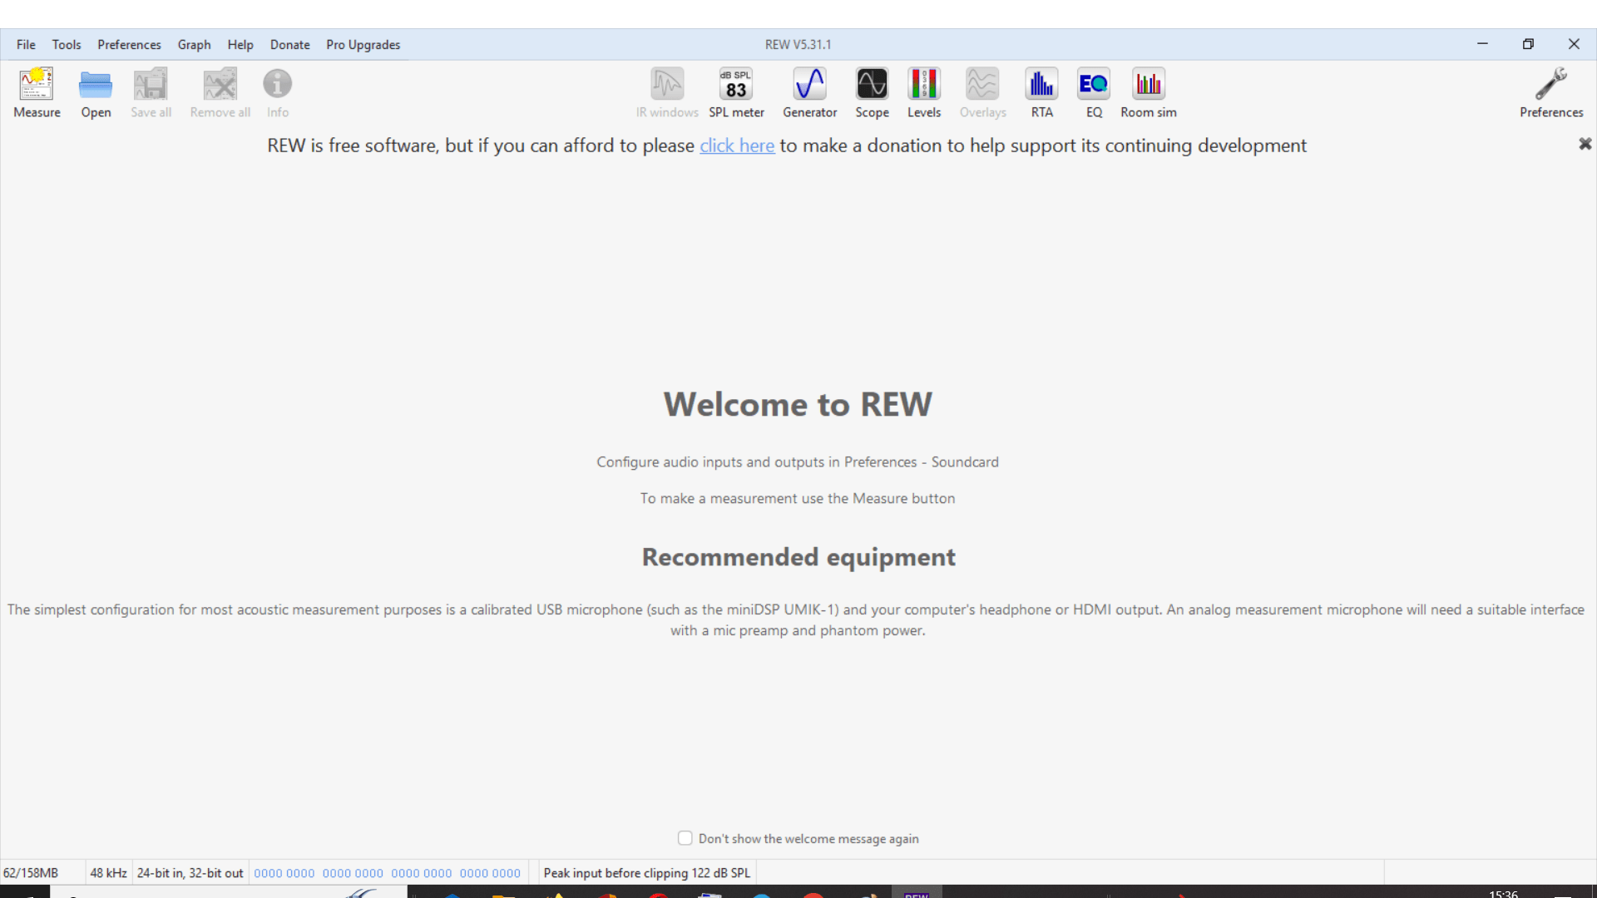Open the Info panel icon
1597x898 pixels.
pyautogui.click(x=278, y=93)
